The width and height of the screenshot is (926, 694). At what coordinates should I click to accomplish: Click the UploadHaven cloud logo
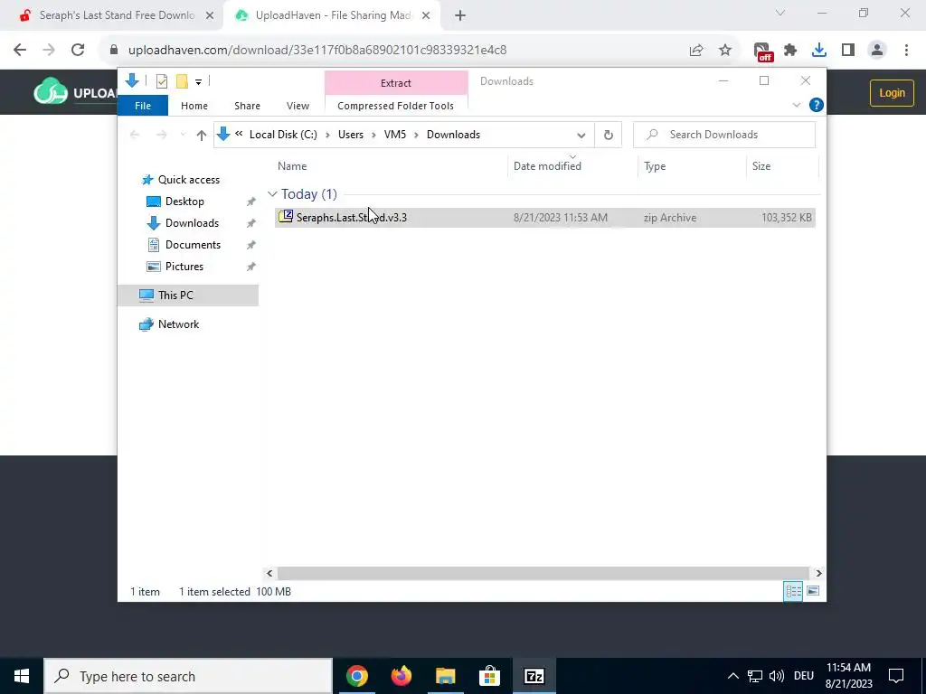51,91
